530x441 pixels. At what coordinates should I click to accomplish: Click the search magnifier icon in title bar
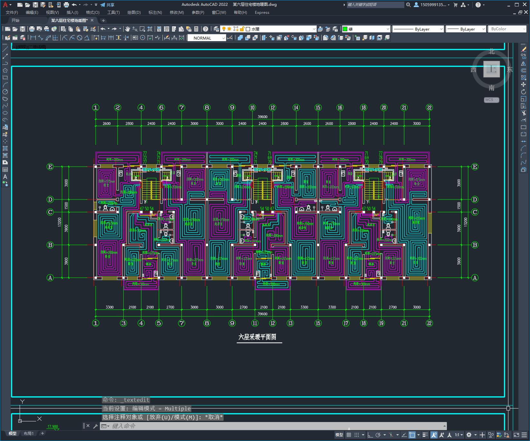click(x=409, y=5)
